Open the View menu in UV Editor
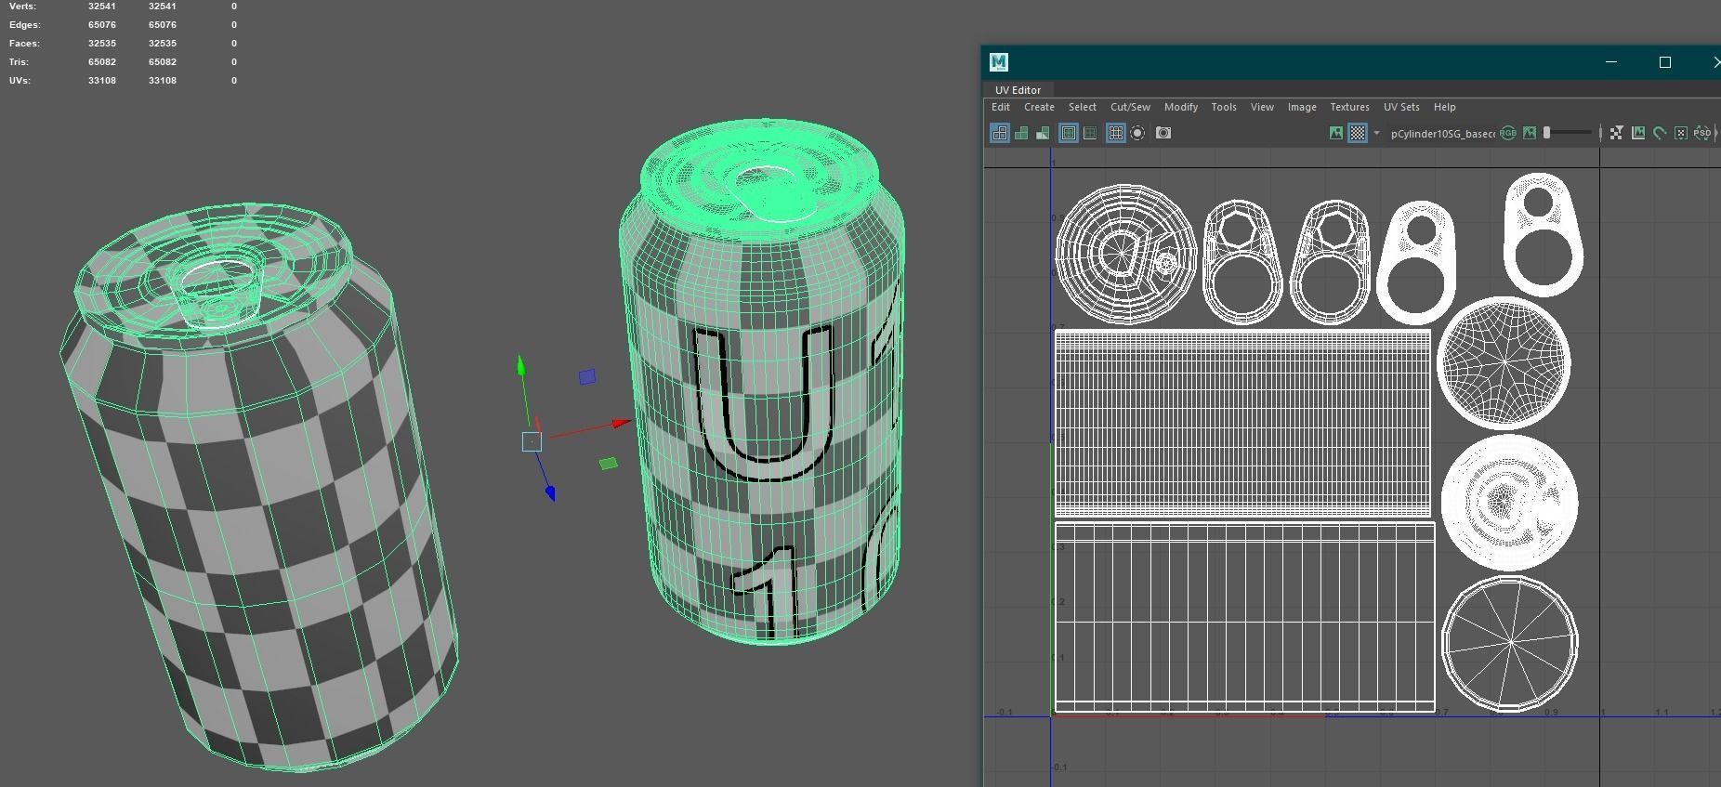Screen dimensions: 1721x787 click(1262, 107)
